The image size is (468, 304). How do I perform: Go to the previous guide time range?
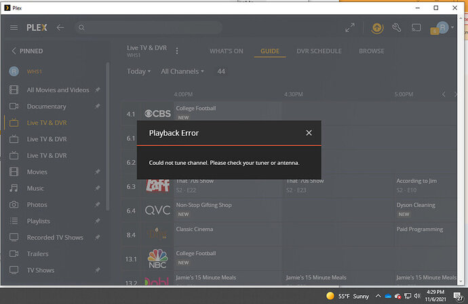coord(444,94)
